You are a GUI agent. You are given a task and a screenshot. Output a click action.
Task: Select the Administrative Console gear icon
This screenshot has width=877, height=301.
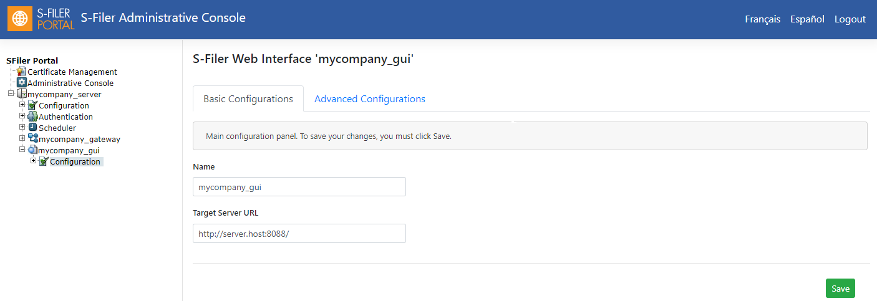pos(22,83)
